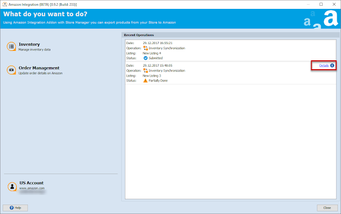This screenshot has height=214, width=341.
Task: Open the Inventory section icon
Action: point(12,47)
